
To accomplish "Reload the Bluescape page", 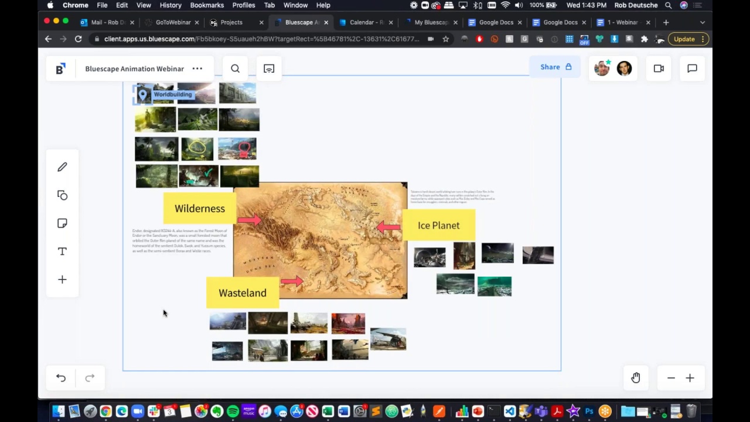I will (78, 39).
